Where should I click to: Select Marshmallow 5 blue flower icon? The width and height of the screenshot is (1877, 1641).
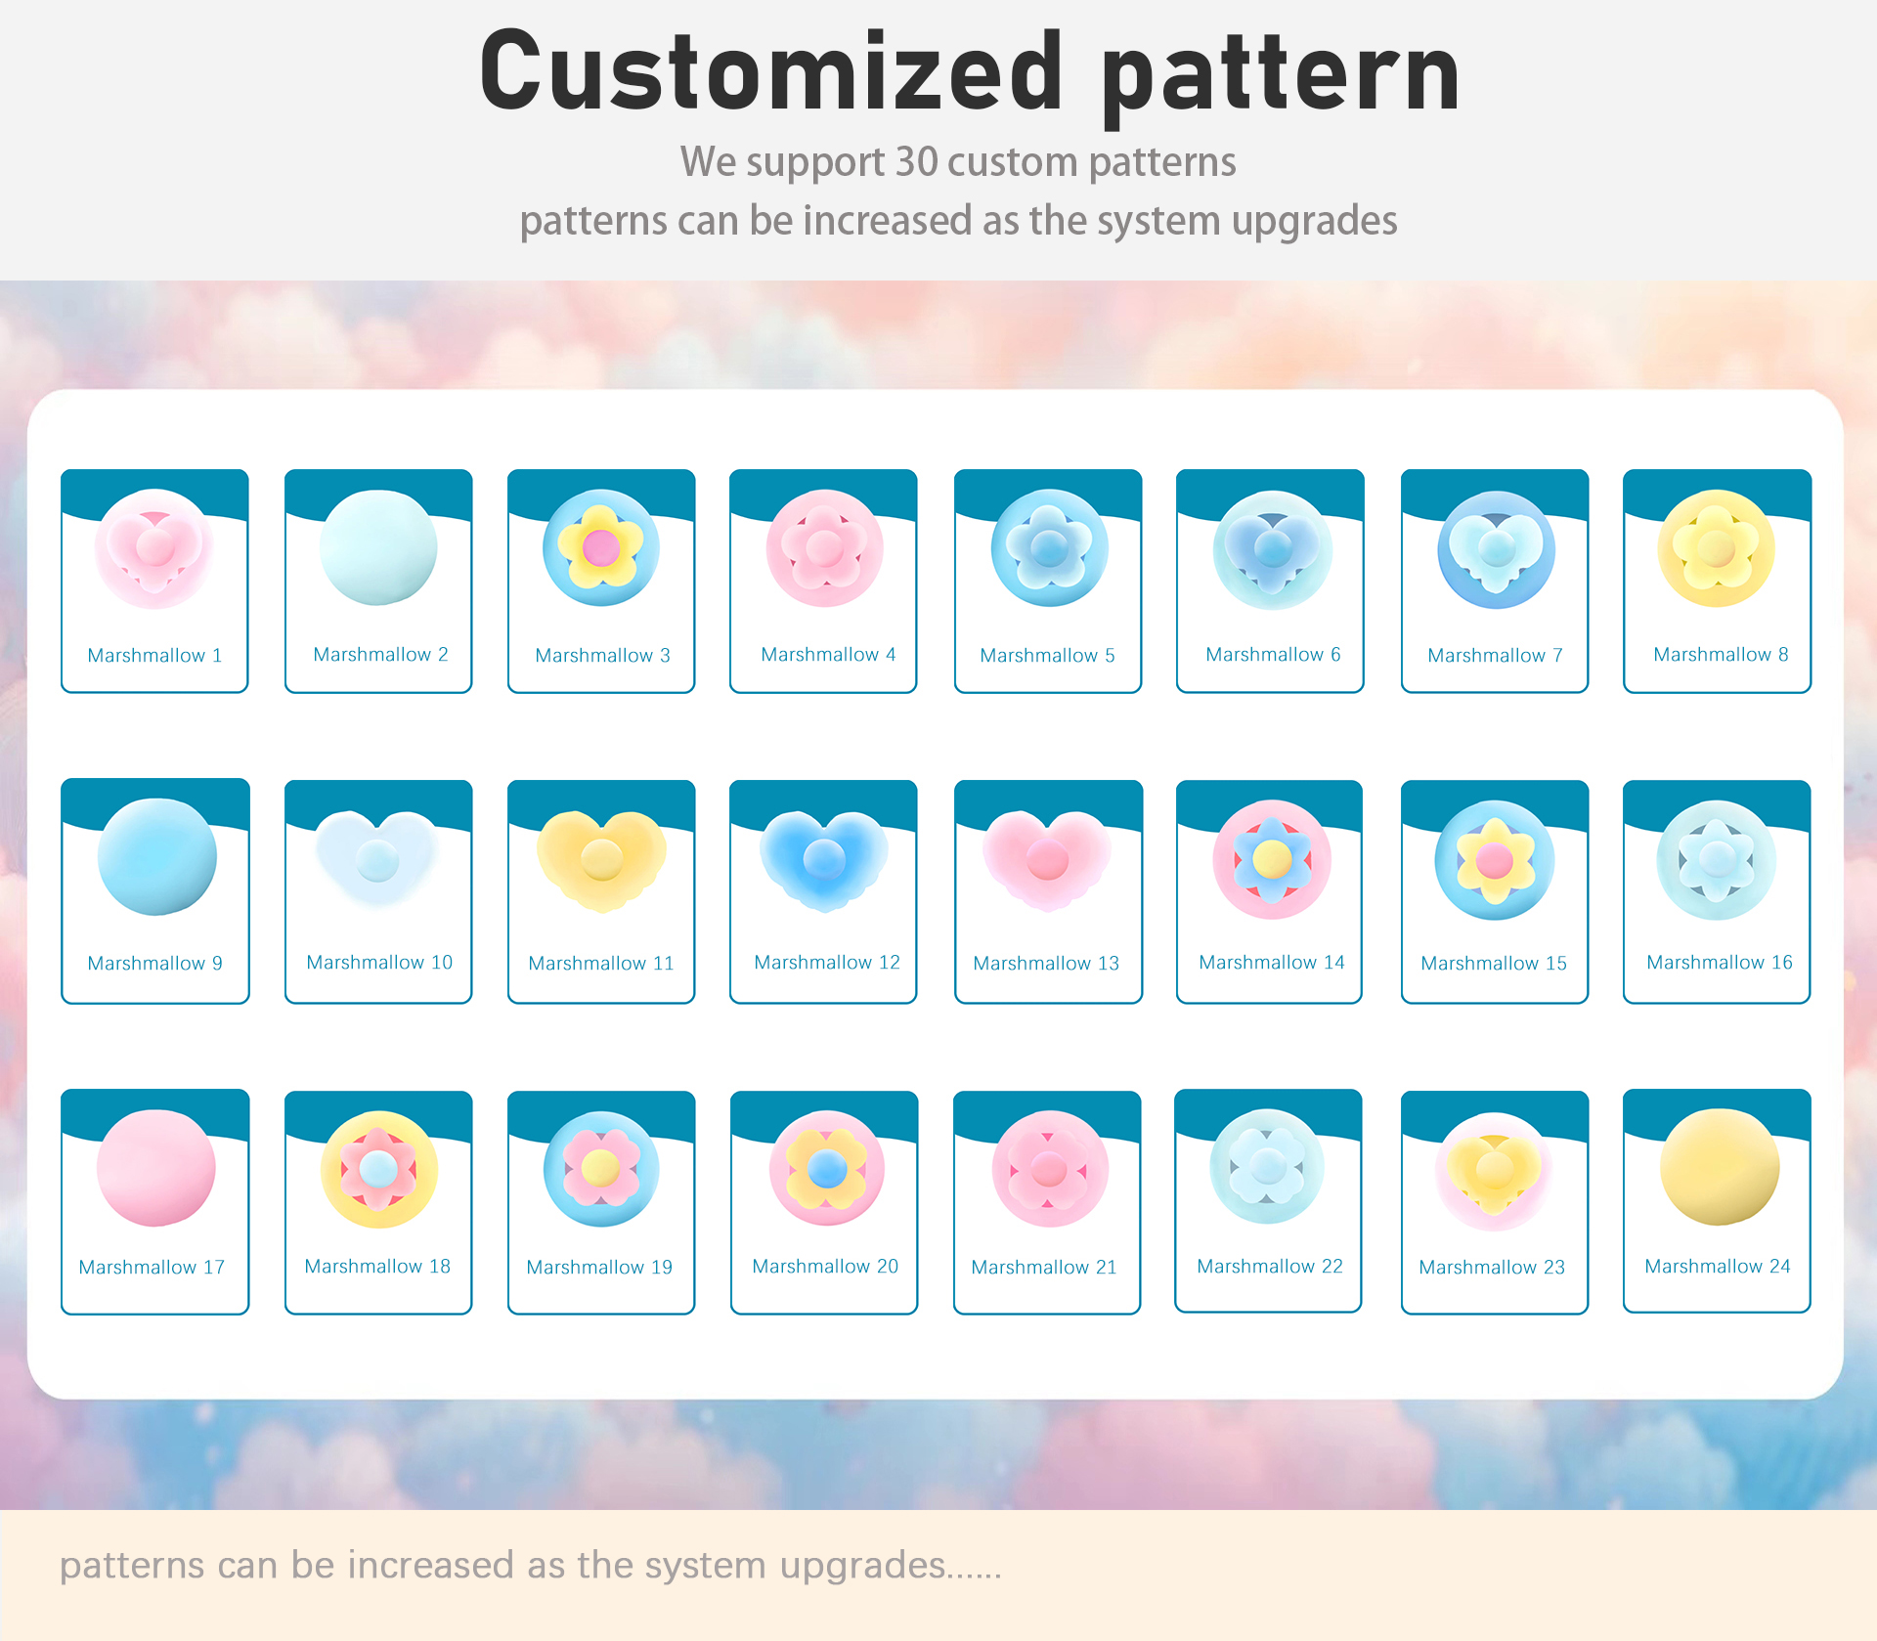[x=1049, y=548]
